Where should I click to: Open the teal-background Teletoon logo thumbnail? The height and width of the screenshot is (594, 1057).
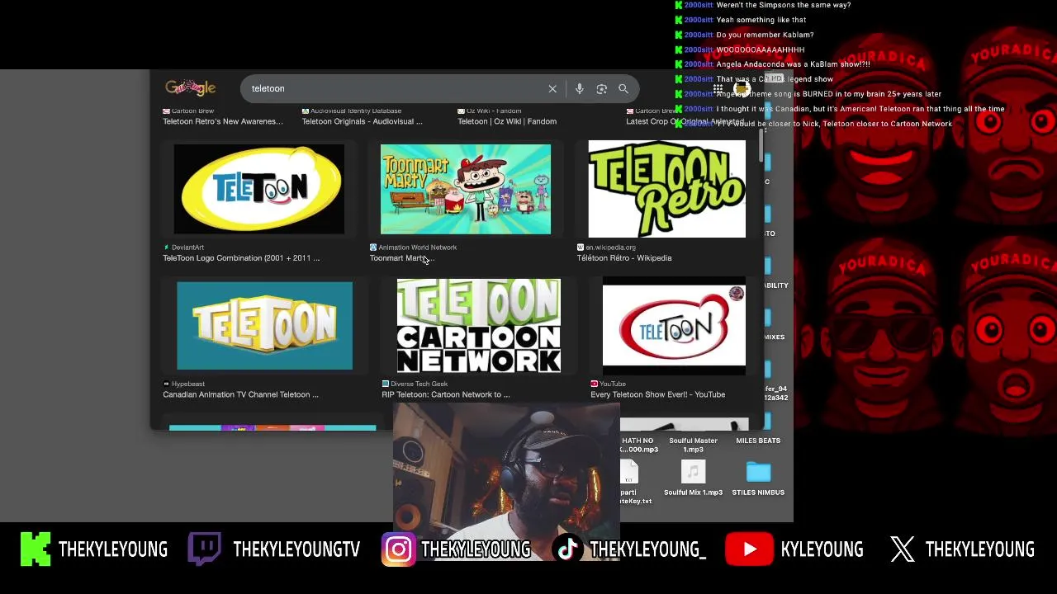[x=264, y=326]
